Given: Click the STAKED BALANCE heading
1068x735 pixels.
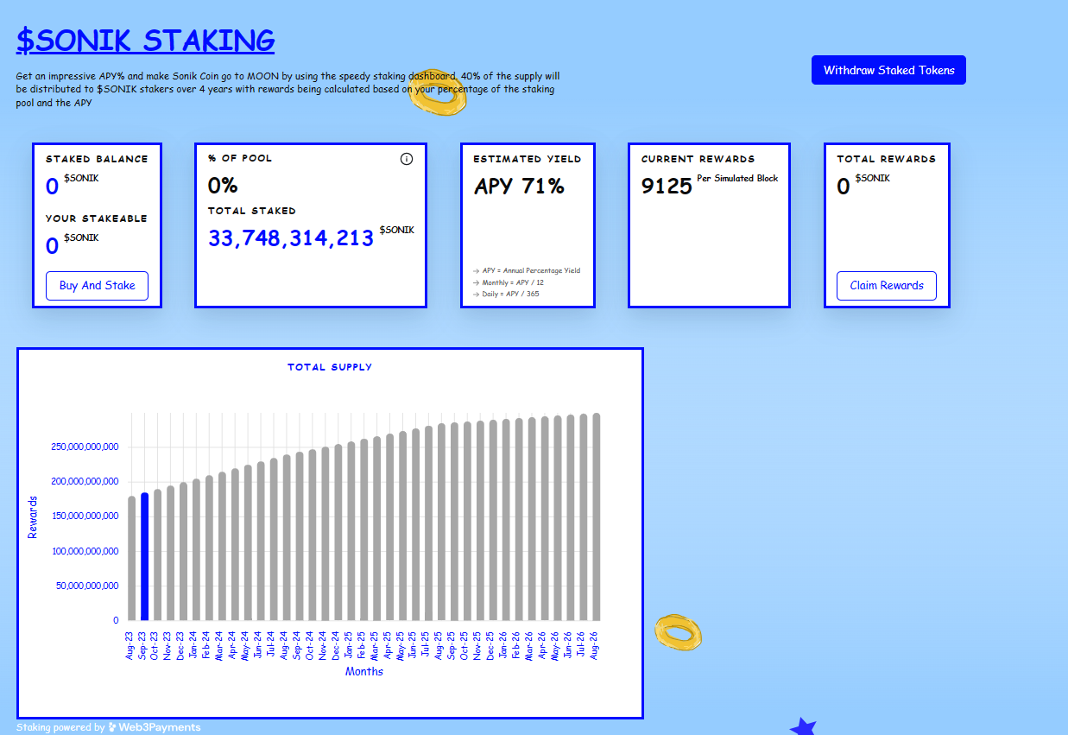Looking at the screenshot, I should (x=97, y=159).
